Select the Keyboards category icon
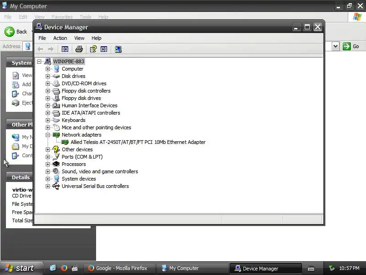 tap(56, 120)
